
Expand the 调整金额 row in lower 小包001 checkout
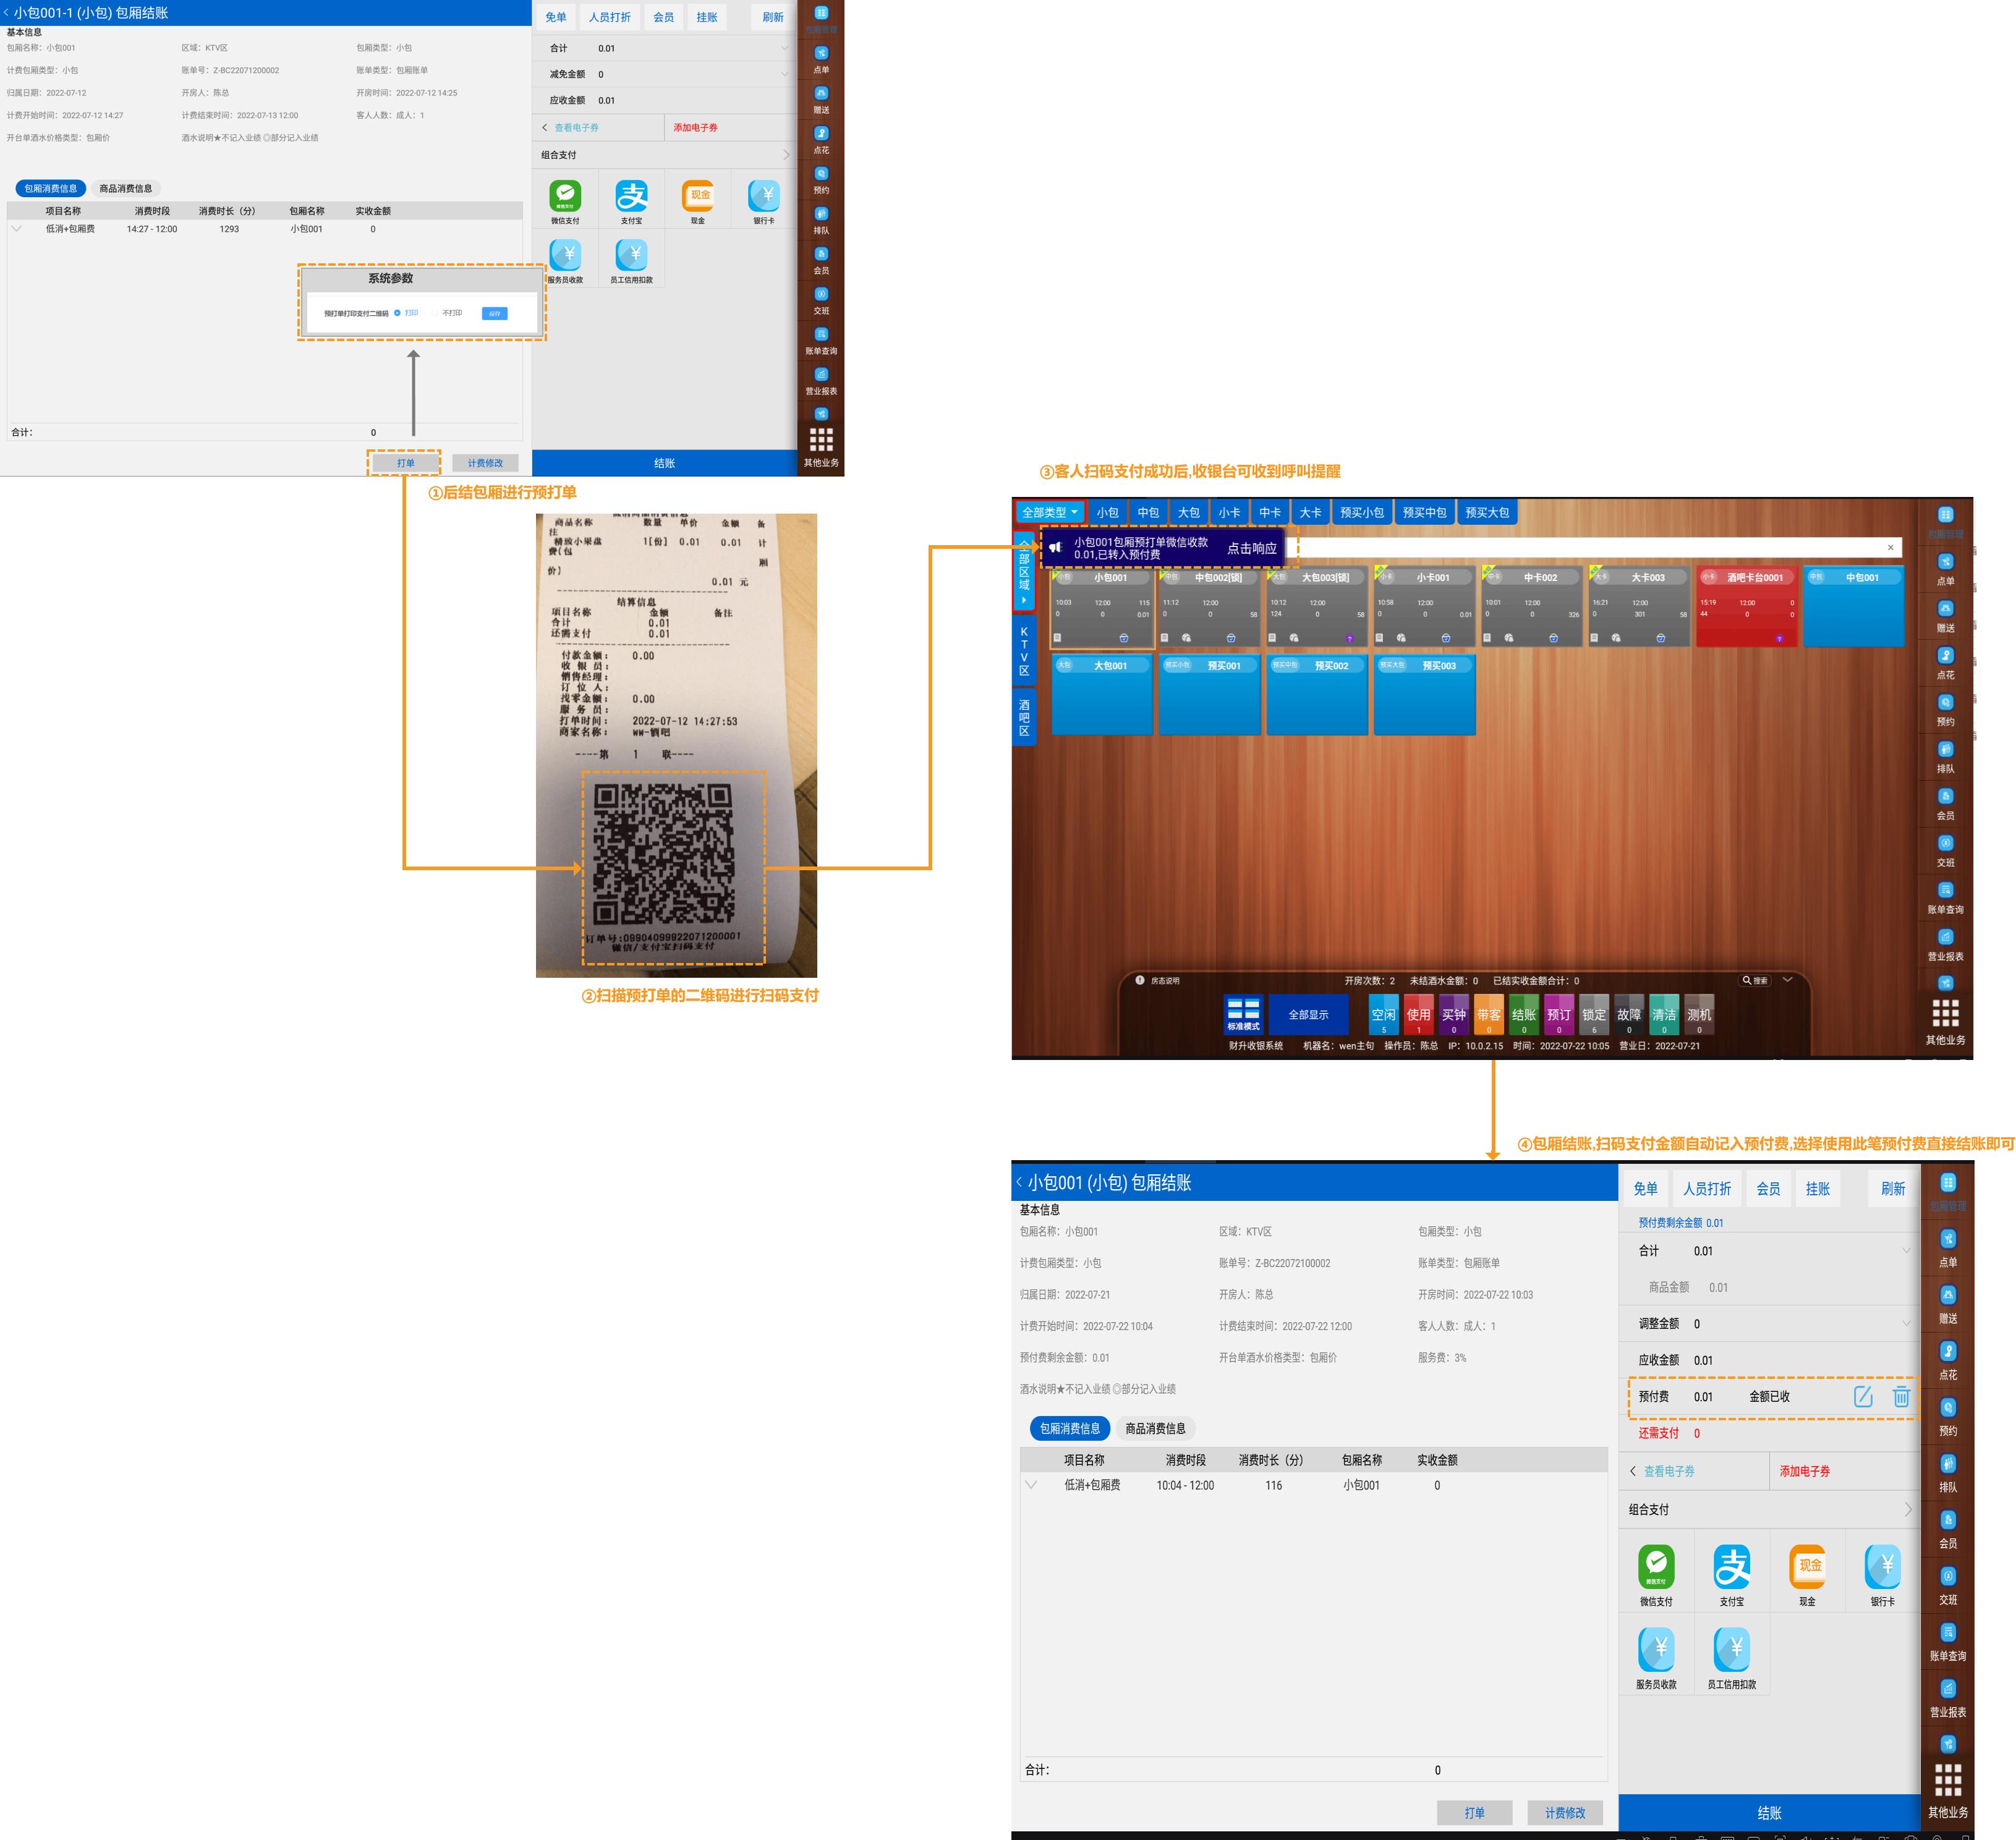click(x=1905, y=1323)
